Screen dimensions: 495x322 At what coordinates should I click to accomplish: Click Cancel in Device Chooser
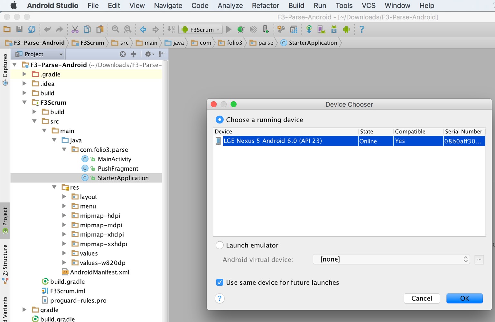point(422,298)
